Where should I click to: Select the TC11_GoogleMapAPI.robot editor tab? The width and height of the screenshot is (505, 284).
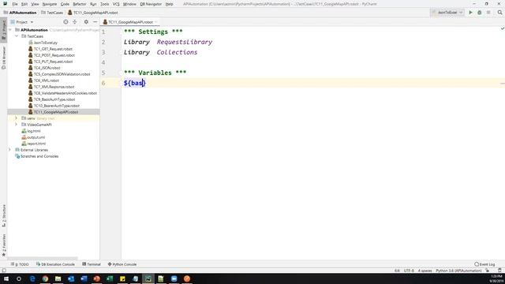tap(130, 22)
